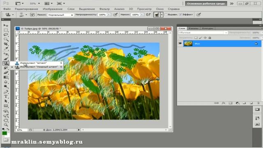Swap foreground and background colors

pyautogui.click(x=8, y=129)
